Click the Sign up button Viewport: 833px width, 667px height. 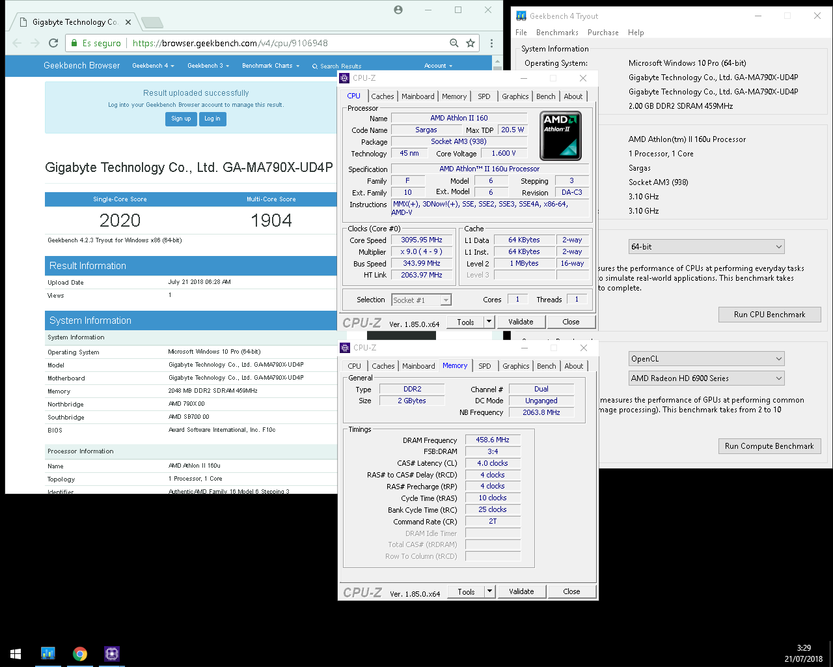coord(181,119)
